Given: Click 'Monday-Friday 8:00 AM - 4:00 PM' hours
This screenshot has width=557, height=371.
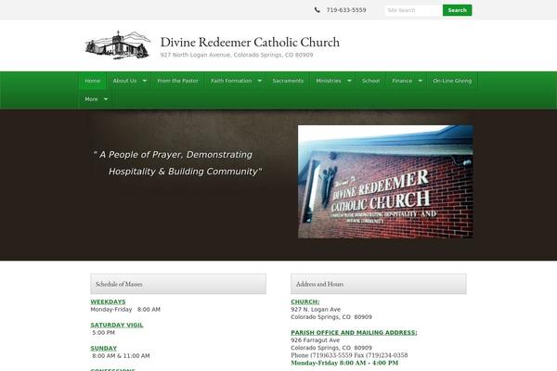Looking at the screenshot, I should pos(344,363).
